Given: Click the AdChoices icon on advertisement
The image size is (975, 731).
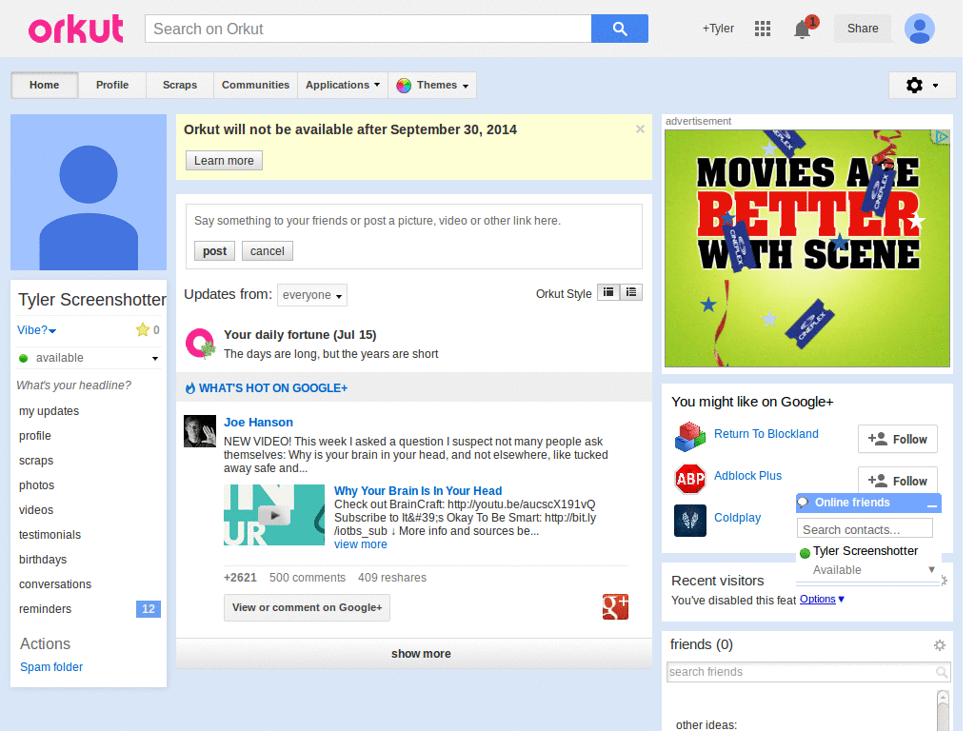Looking at the screenshot, I should 942,136.
